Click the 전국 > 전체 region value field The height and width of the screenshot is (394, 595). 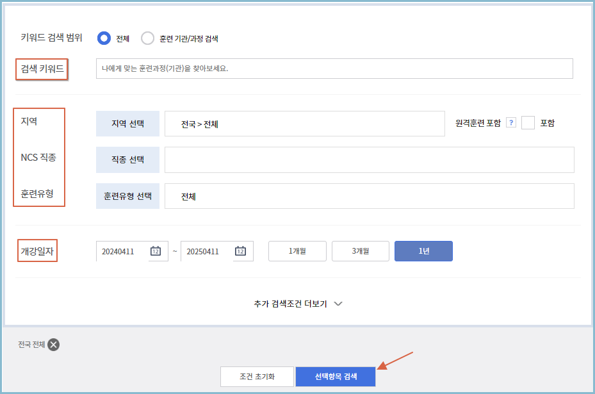(304, 122)
